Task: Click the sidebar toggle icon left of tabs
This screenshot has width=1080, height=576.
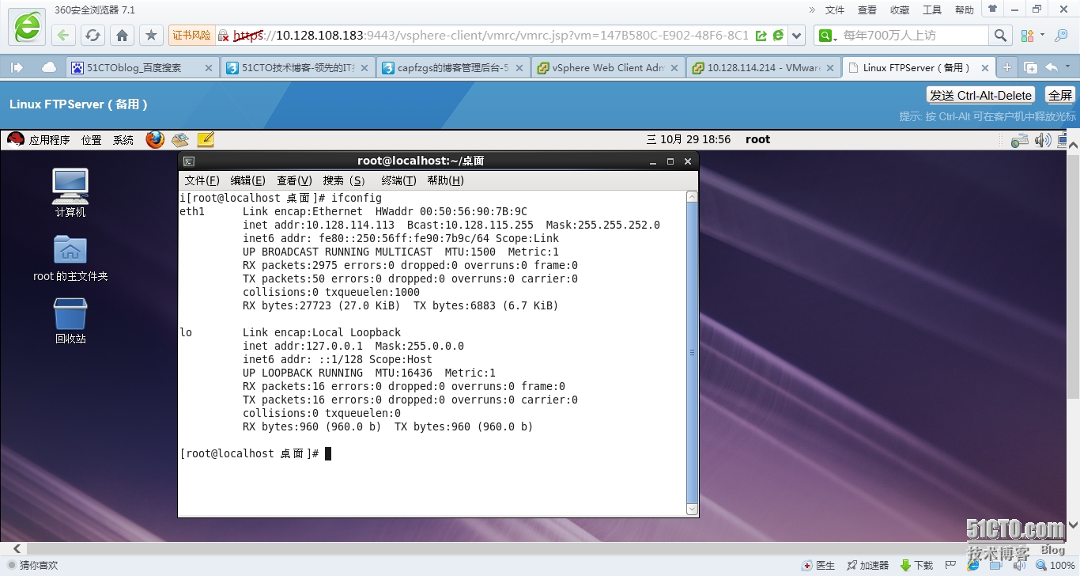Action: click(x=17, y=68)
